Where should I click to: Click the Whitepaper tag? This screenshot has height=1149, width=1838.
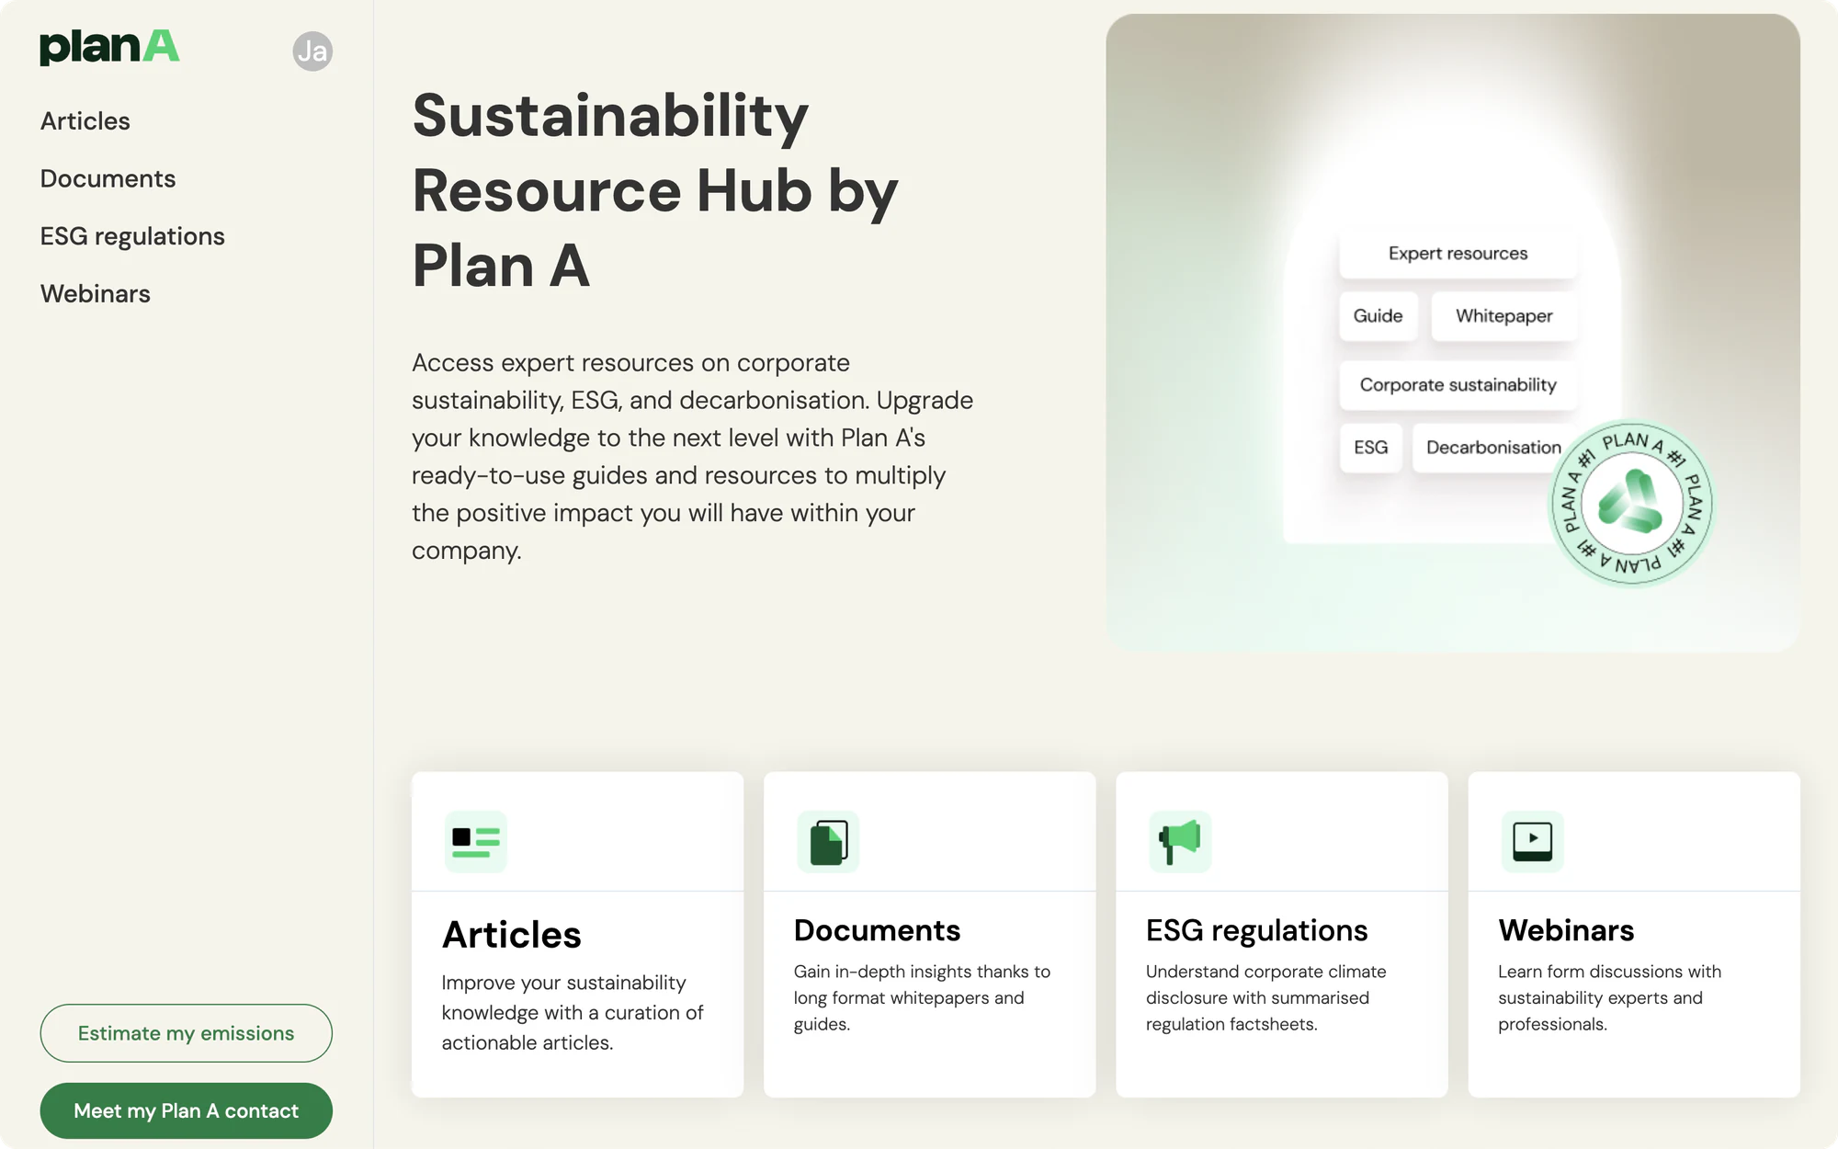click(1503, 316)
